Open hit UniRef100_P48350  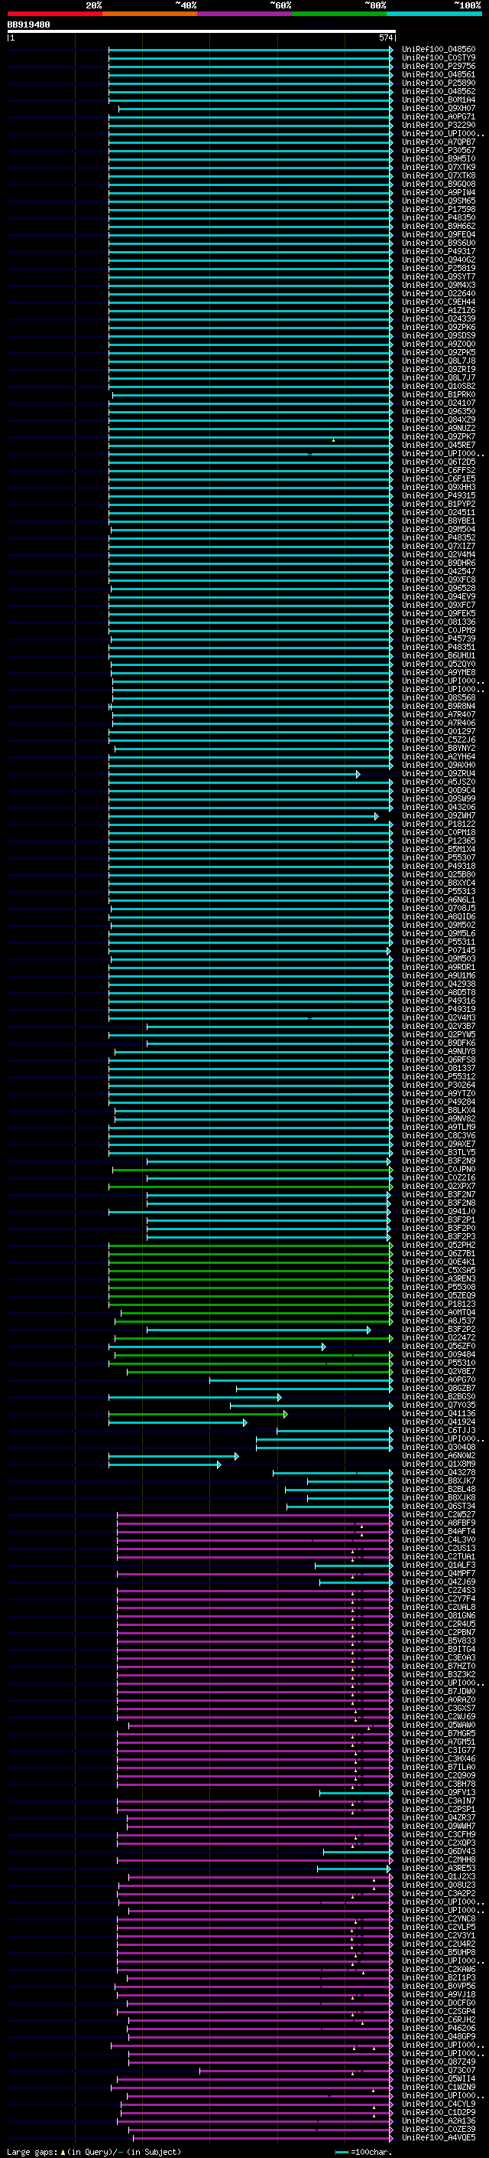point(438,218)
